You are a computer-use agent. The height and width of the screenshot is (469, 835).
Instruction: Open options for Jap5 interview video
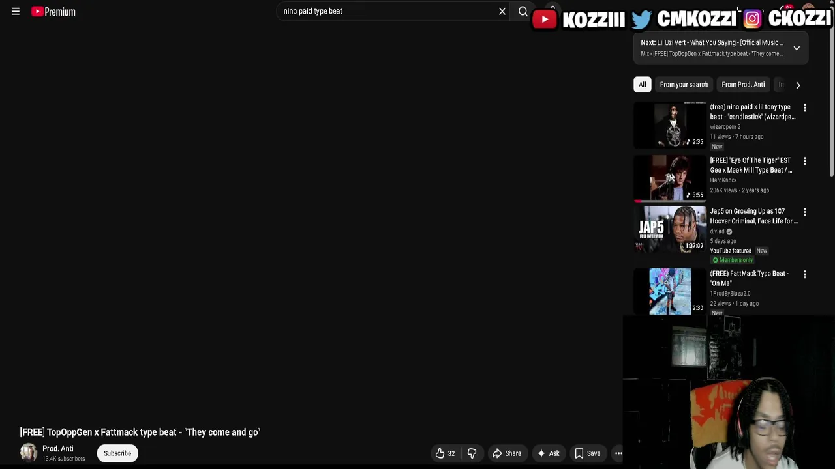coord(804,212)
